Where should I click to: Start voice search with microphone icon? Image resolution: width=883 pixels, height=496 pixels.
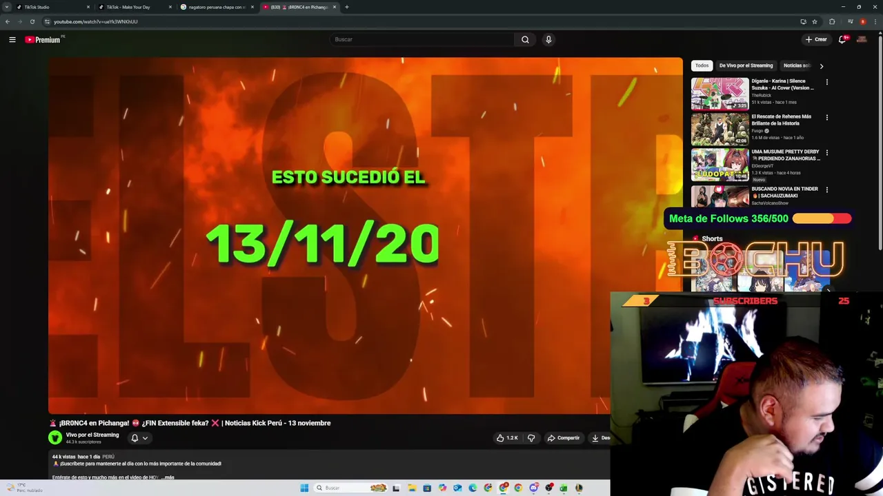point(548,39)
